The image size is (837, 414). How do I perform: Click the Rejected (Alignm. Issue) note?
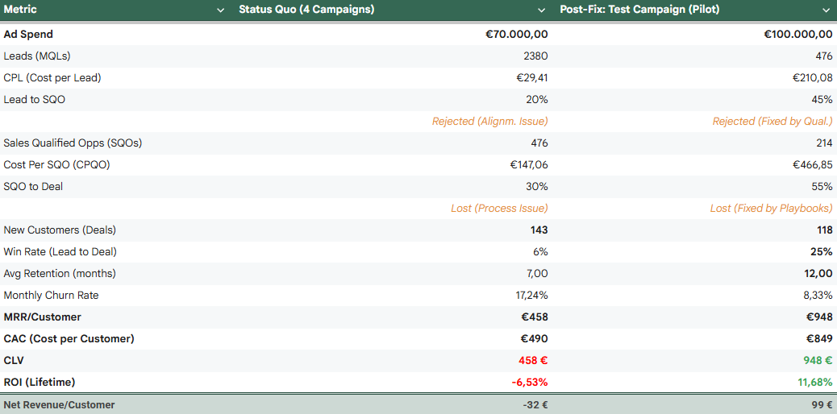click(x=490, y=122)
